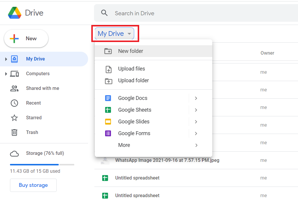Screen dimensions: 298x203
Task: Expand the Google Slides submenu arrow
Action: 196,122
